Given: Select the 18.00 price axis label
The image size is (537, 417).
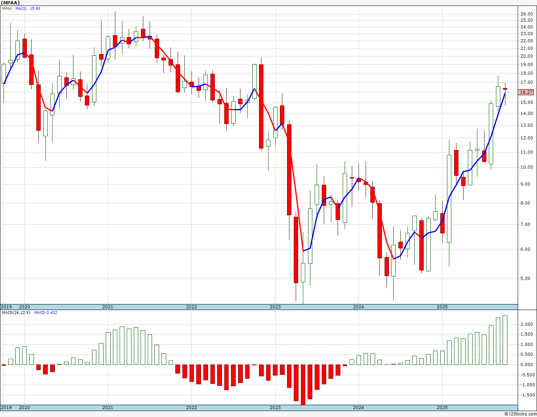Looking at the screenshot, I should [526, 73].
